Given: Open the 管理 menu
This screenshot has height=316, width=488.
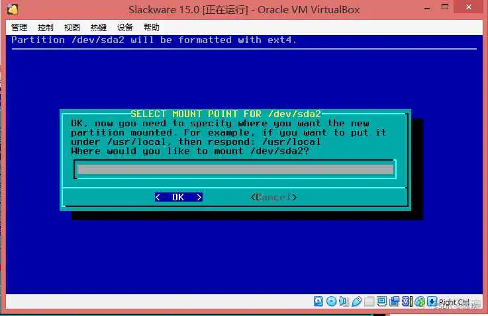Looking at the screenshot, I should point(19,27).
